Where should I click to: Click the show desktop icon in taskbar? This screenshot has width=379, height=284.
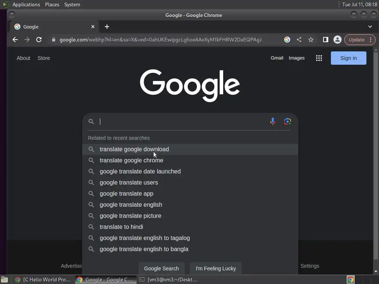click(4, 280)
